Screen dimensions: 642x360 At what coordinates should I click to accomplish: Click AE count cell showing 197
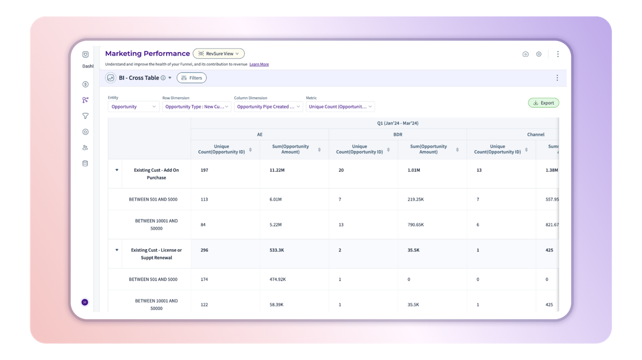[205, 170]
